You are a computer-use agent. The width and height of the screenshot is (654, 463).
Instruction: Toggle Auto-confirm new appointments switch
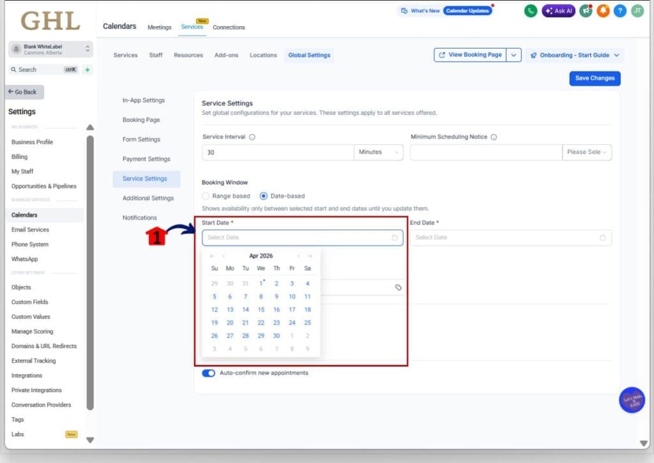point(208,373)
